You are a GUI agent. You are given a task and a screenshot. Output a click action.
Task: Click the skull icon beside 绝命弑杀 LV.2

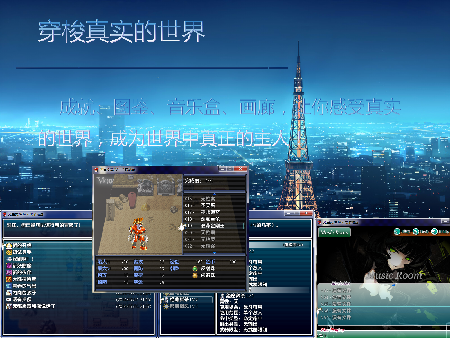click(166, 300)
